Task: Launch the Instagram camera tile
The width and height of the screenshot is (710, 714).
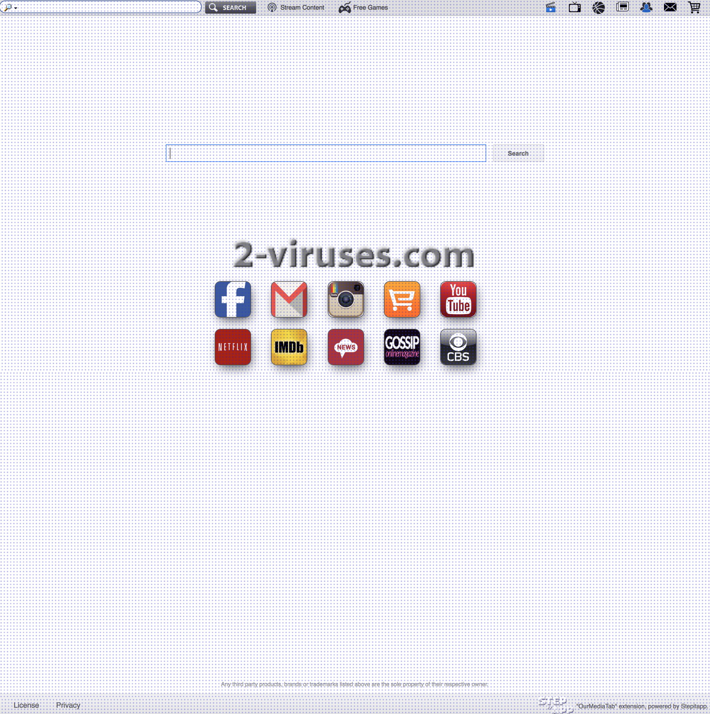Action: 346,299
